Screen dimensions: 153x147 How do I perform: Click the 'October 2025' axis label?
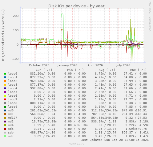39,65
